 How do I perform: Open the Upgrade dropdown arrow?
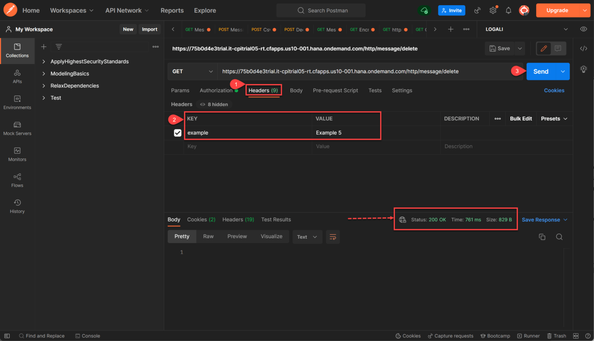(x=585, y=10)
